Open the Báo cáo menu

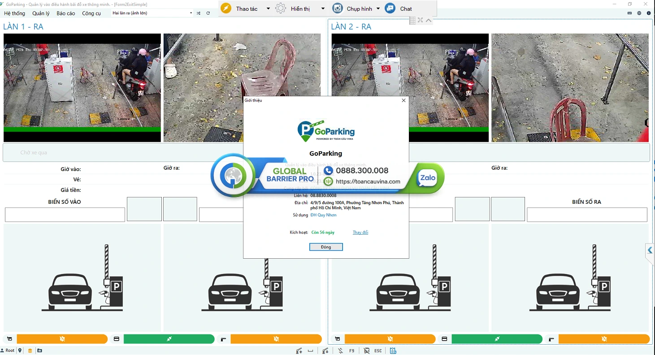click(x=66, y=13)
